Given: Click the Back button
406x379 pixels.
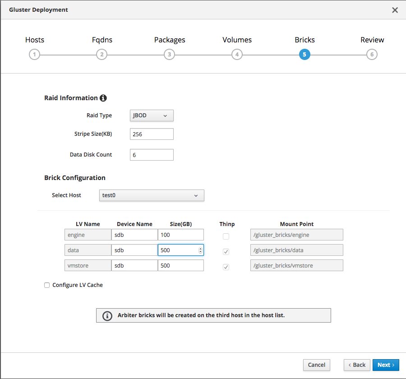Looking at the screenshot, I should tap(357, 365).
